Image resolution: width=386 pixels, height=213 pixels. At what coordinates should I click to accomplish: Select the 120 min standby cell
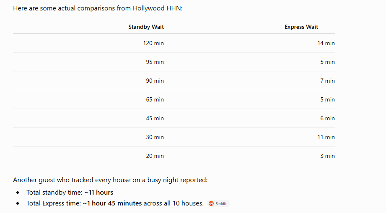pos(153,43)
